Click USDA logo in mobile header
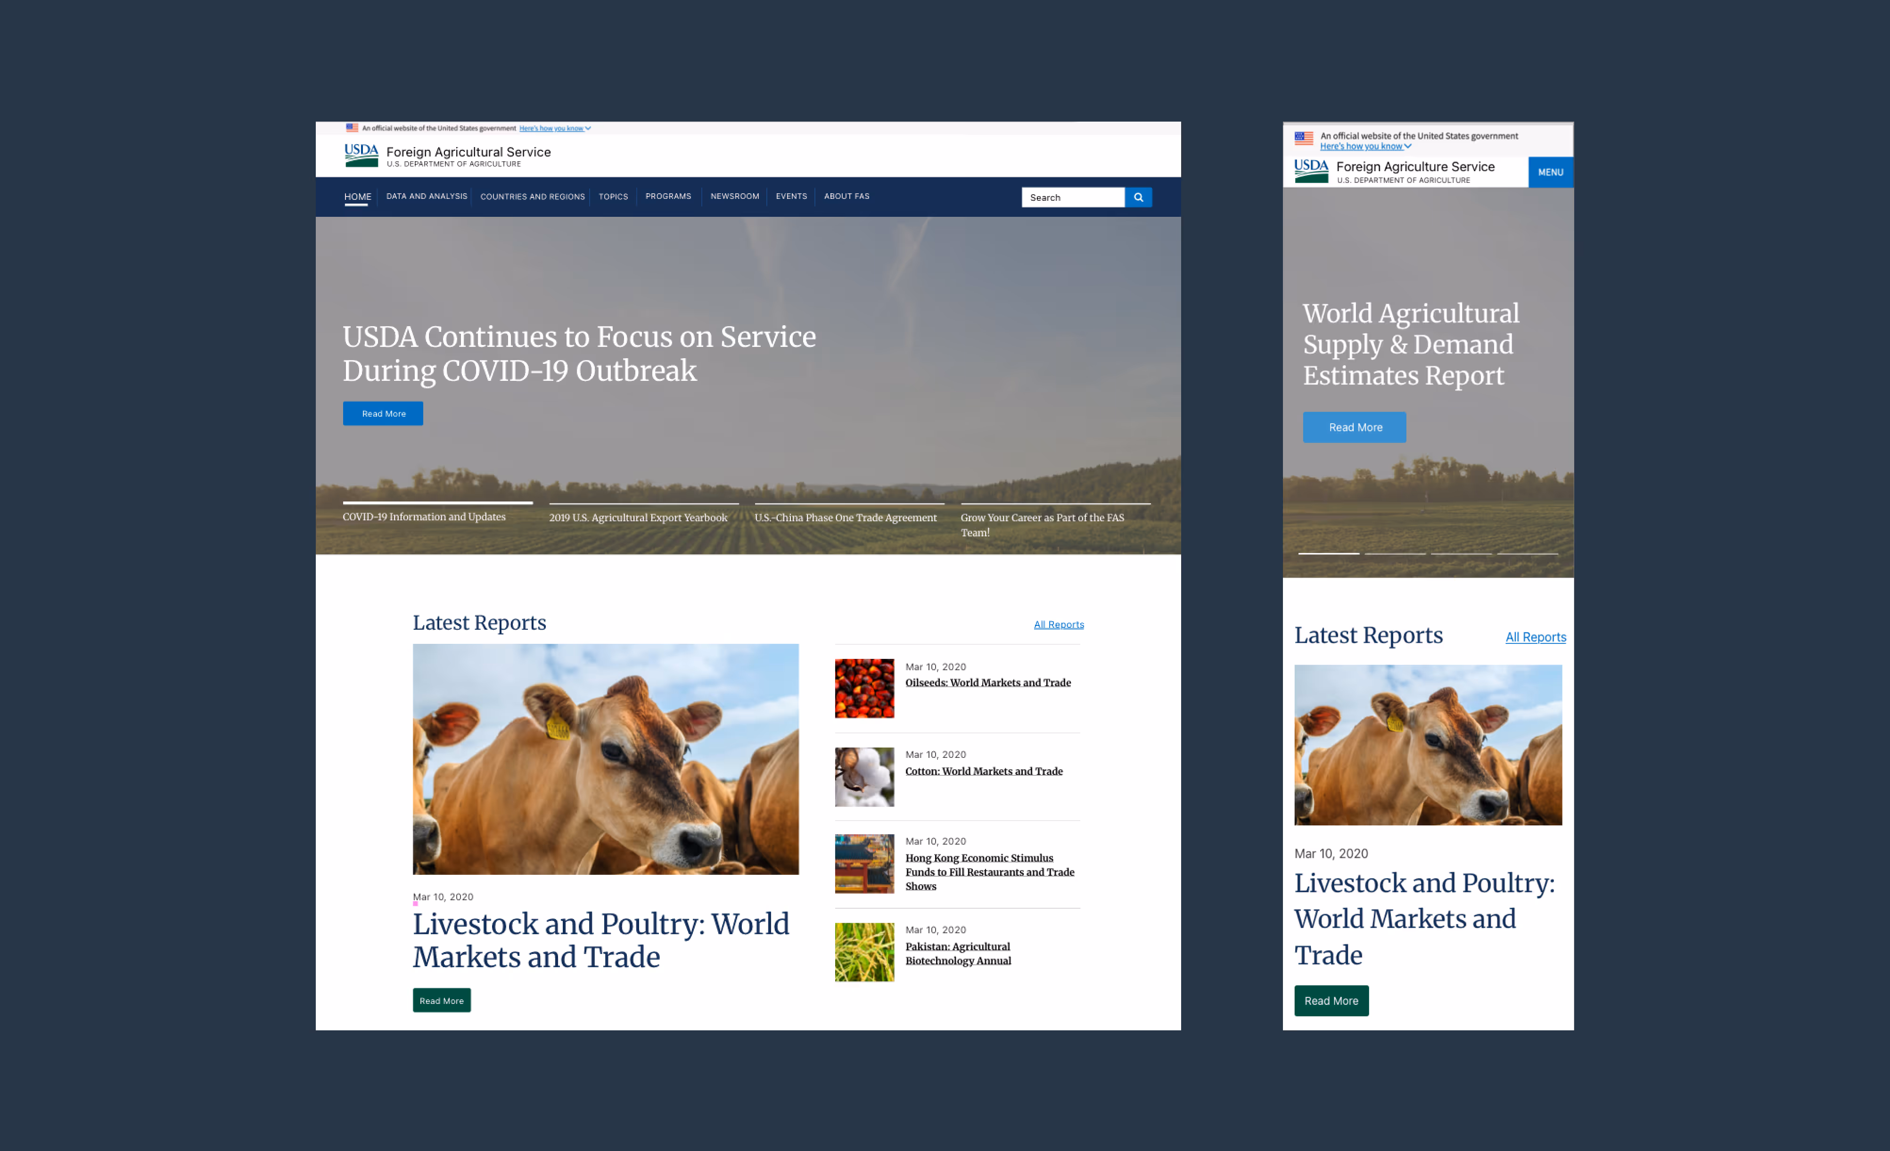This screenshot has height=1151, width=1890. [x=1311, y=171]
